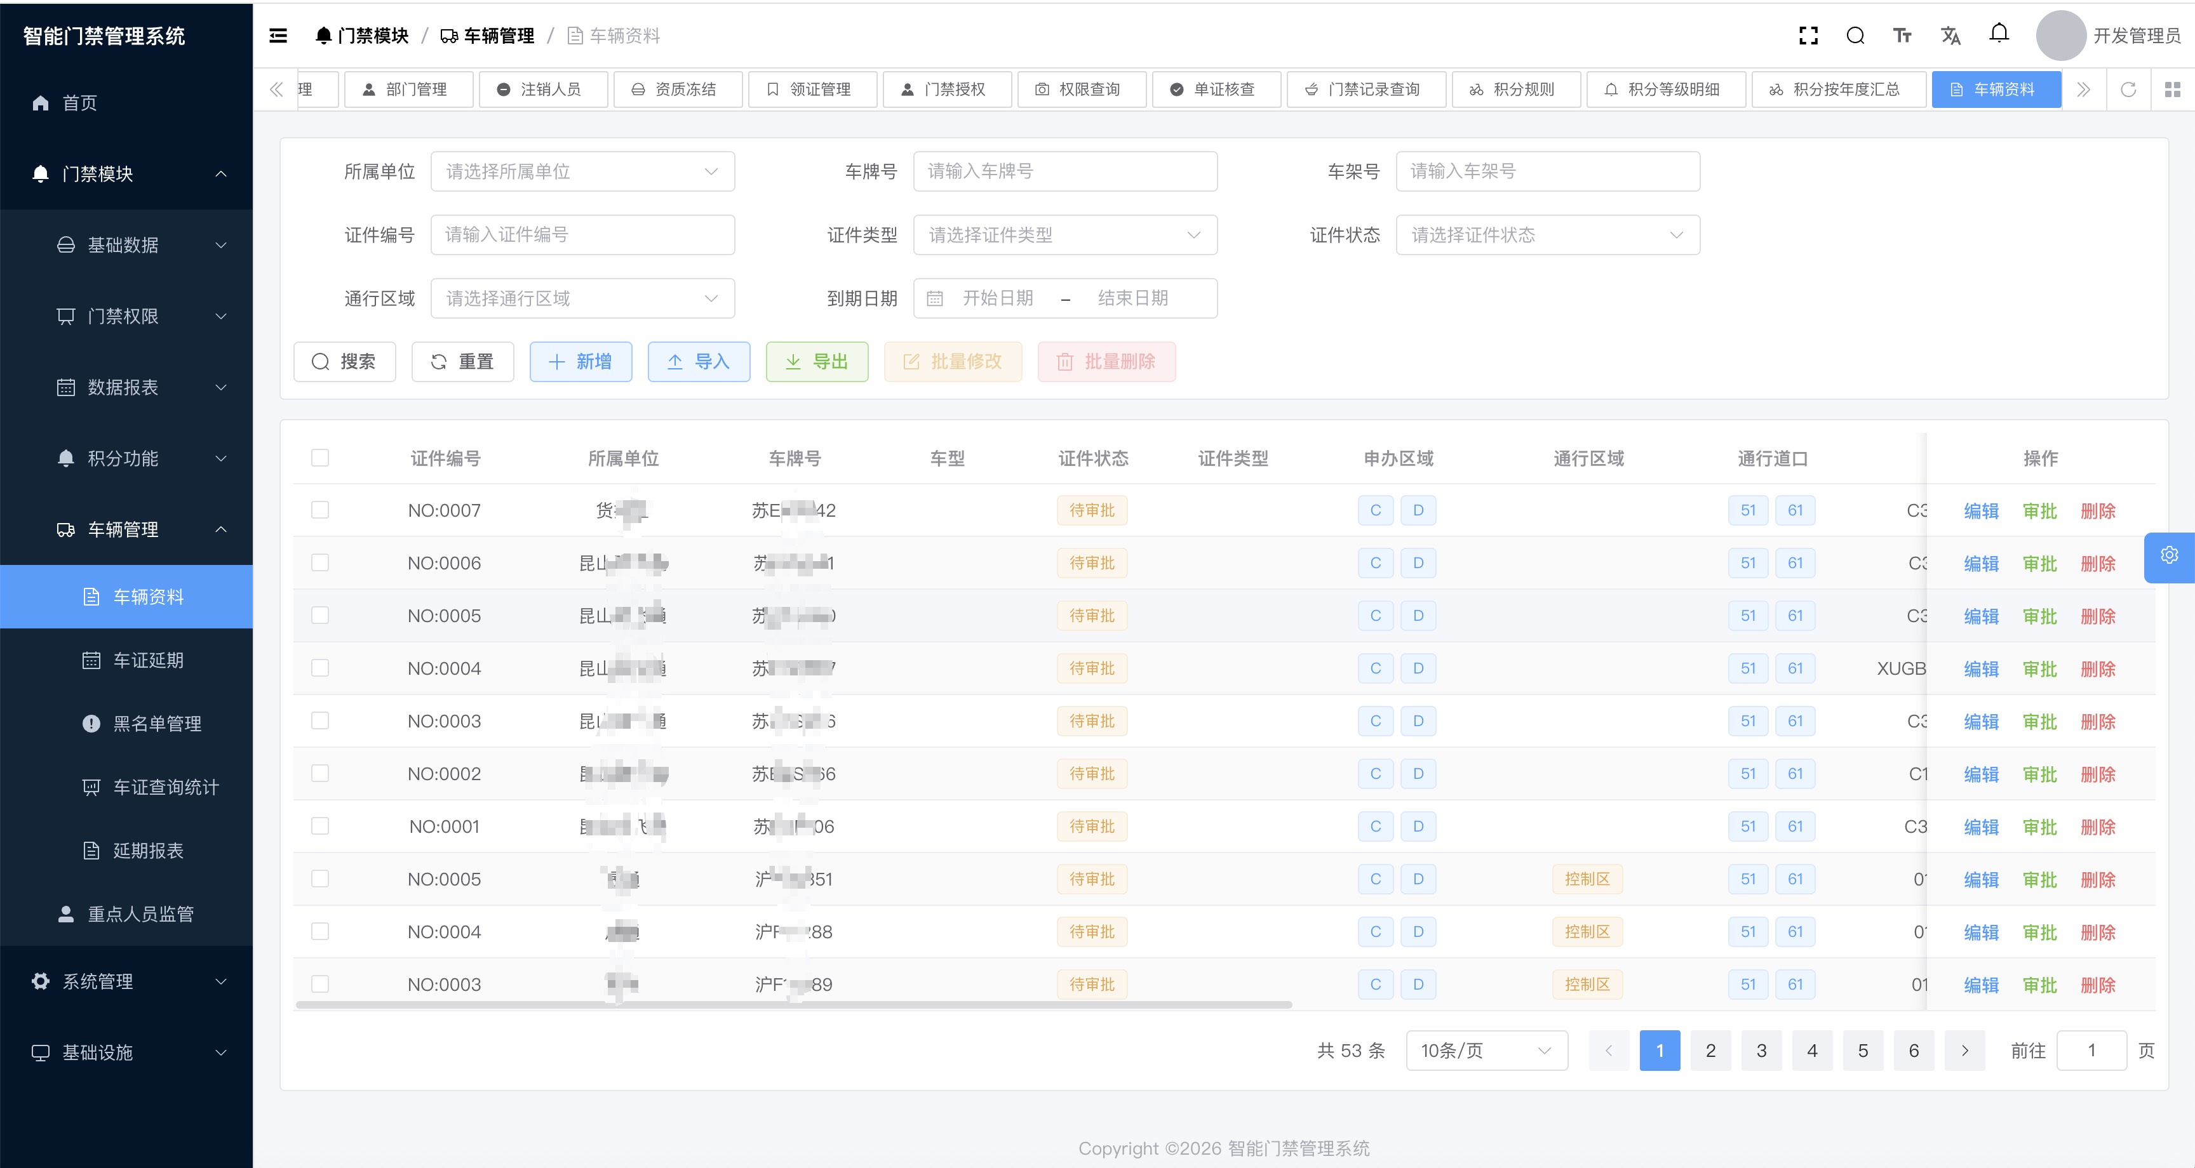Click the 搜索 search button

pos(344,362)
